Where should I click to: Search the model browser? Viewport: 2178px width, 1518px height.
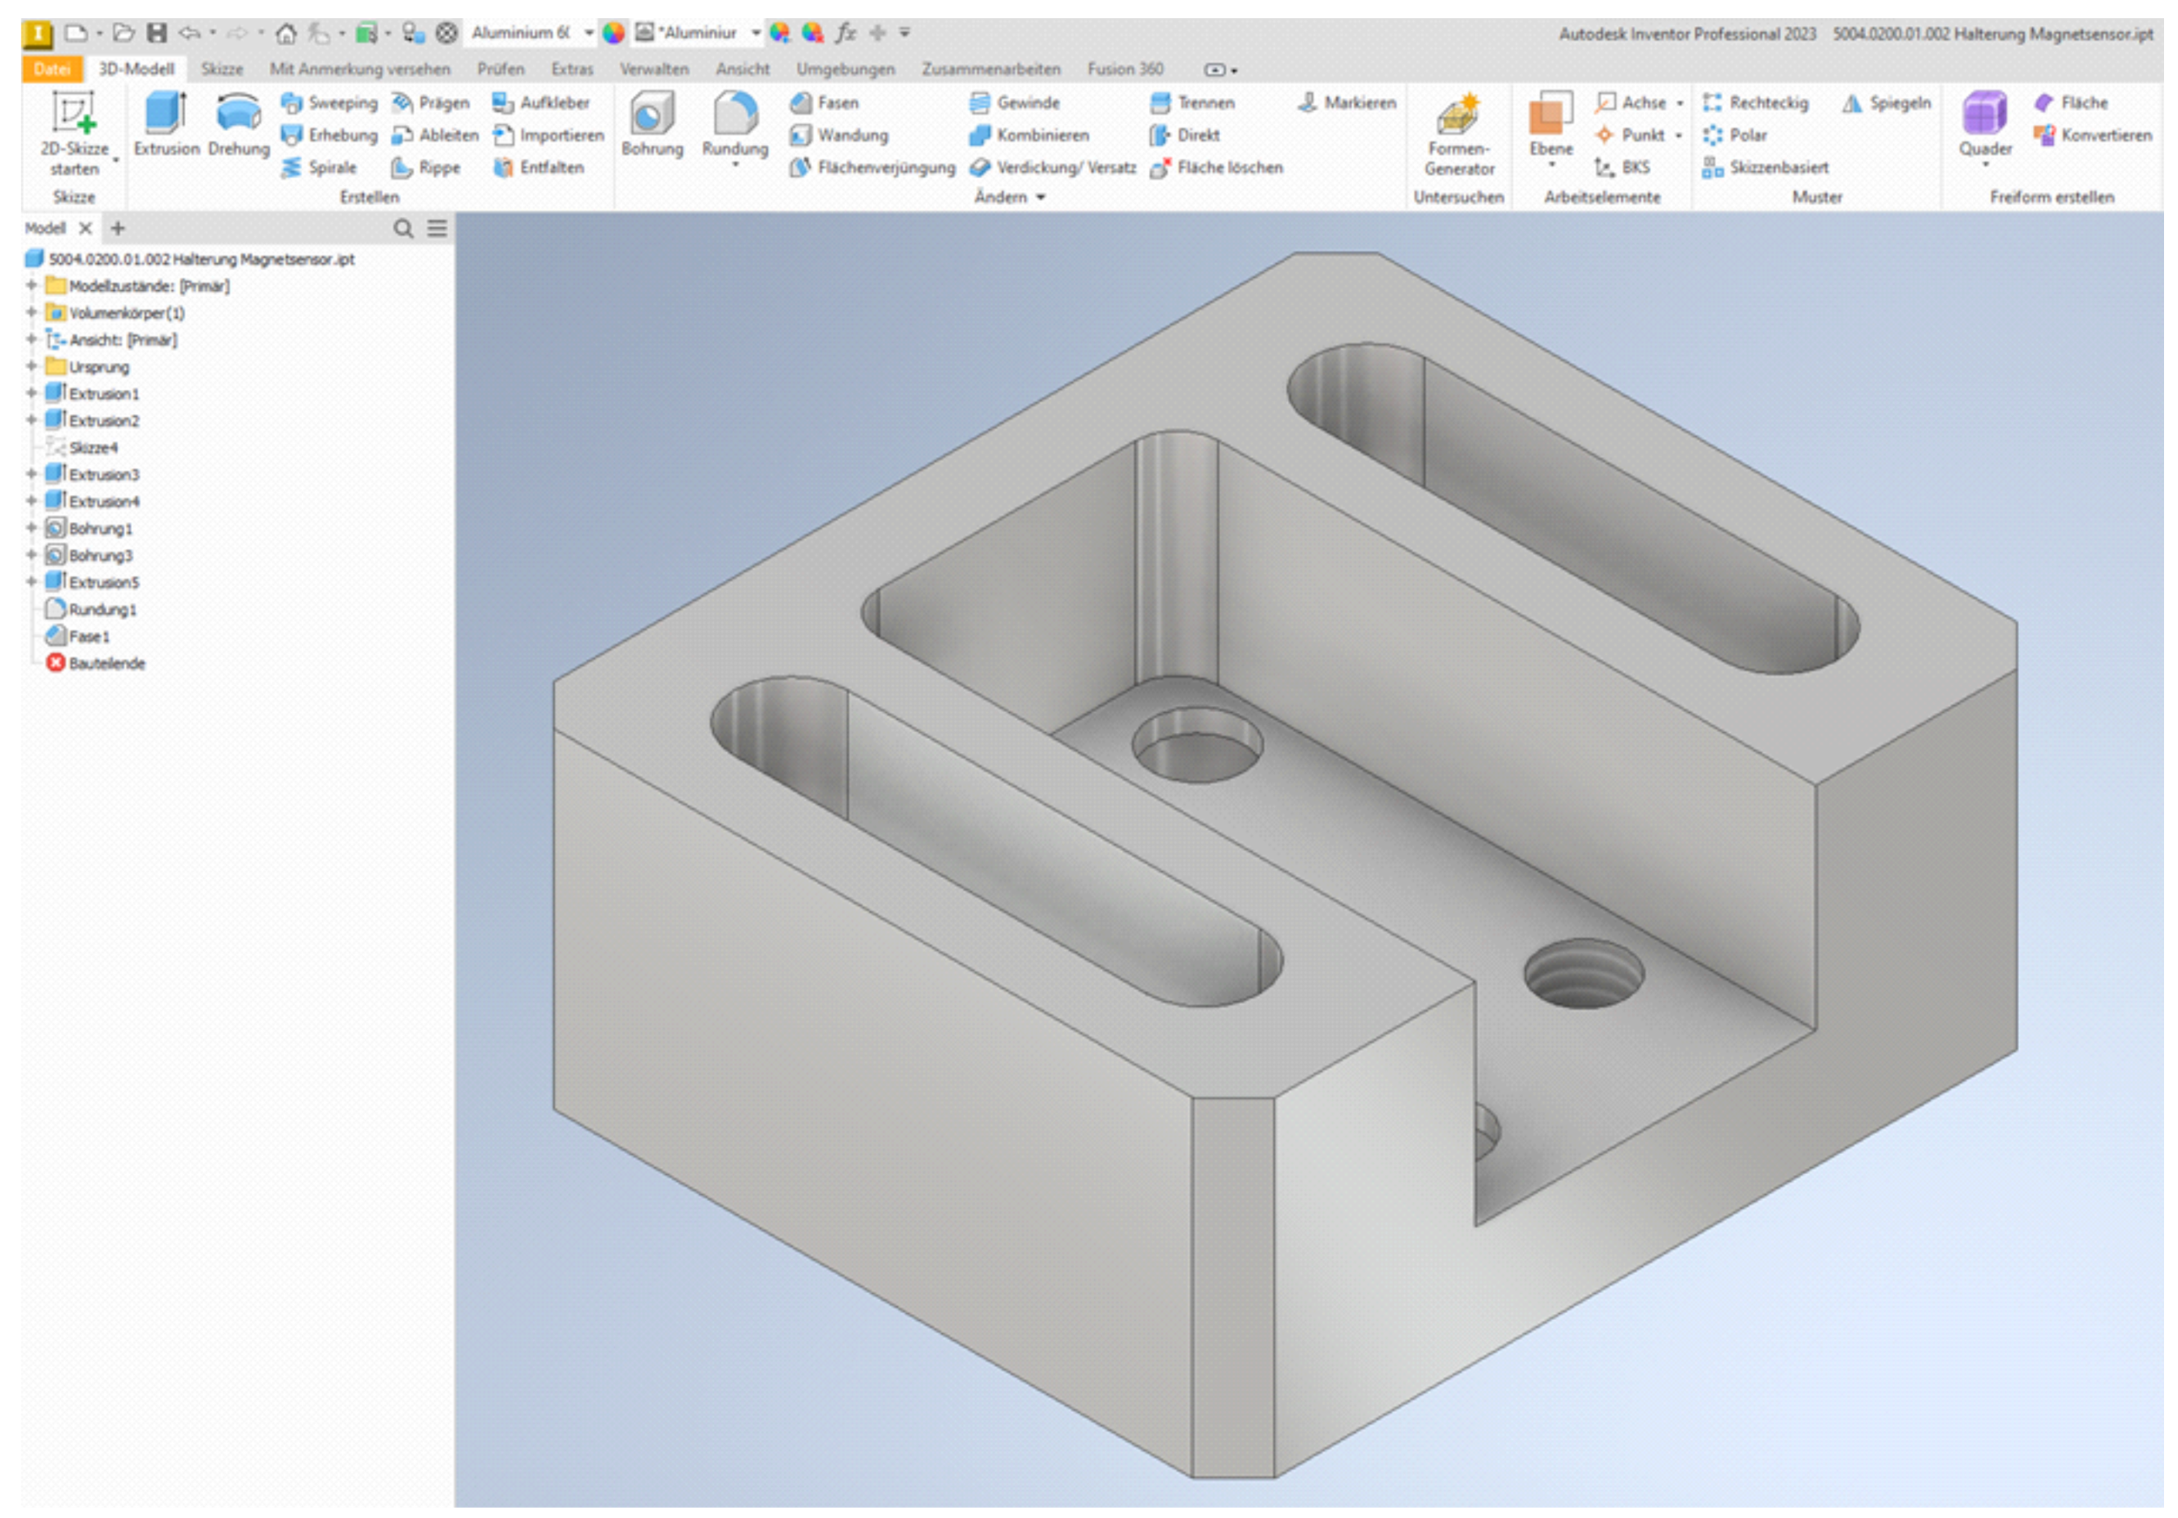point(403,228)
